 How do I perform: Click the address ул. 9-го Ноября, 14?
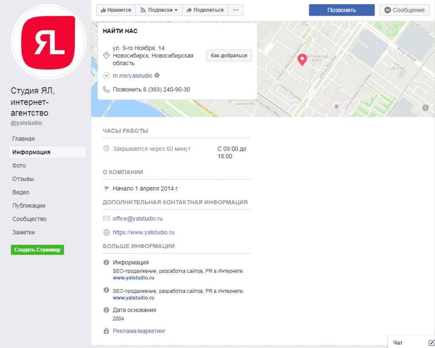click(x=138, y=48)
